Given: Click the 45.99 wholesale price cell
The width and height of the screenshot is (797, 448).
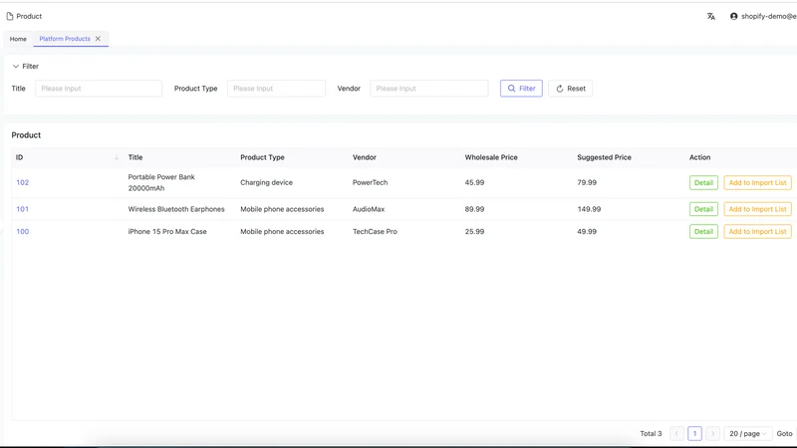Looking at the screenshot, I should 474,182.
